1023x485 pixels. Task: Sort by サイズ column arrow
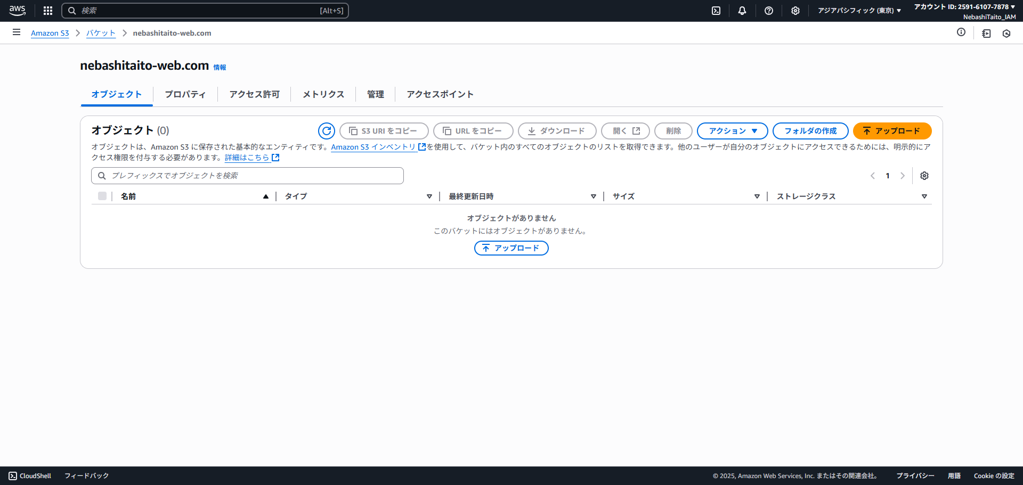pos(757,196)
